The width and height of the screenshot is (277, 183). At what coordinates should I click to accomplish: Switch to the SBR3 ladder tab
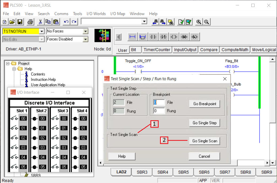point(142,172)
